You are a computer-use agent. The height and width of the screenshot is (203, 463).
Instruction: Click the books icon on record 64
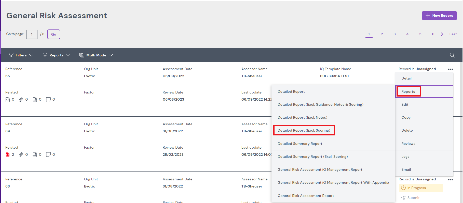click(35, 154)
